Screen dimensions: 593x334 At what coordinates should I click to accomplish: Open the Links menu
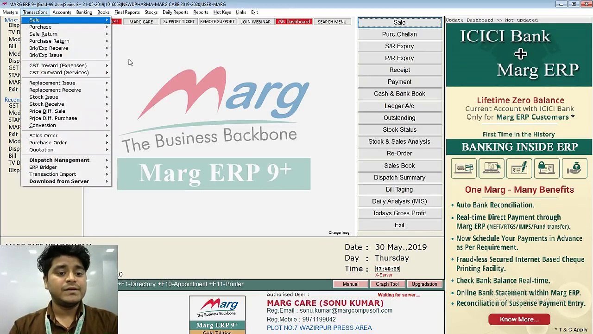tap(241, 12)
